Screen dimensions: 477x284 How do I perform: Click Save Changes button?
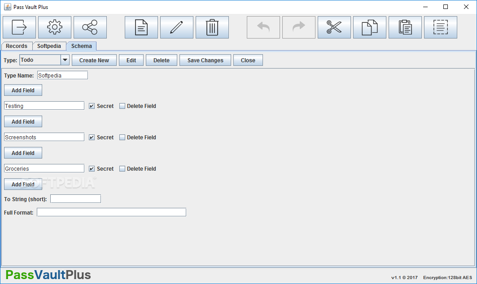pos(206,60)
